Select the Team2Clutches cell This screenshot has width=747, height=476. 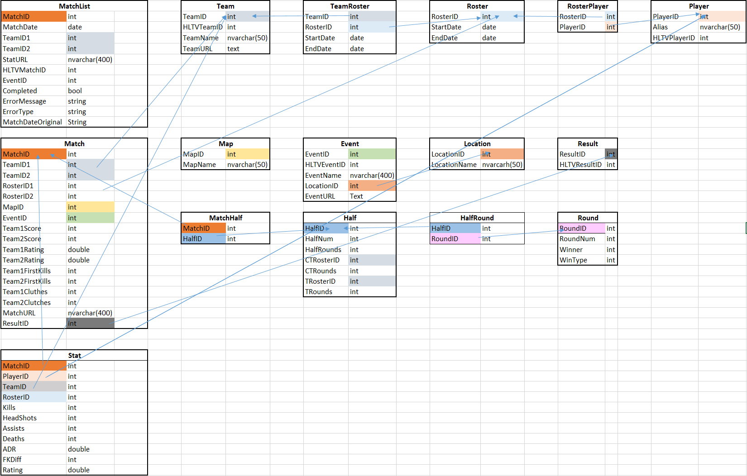(x=34, y=303)
